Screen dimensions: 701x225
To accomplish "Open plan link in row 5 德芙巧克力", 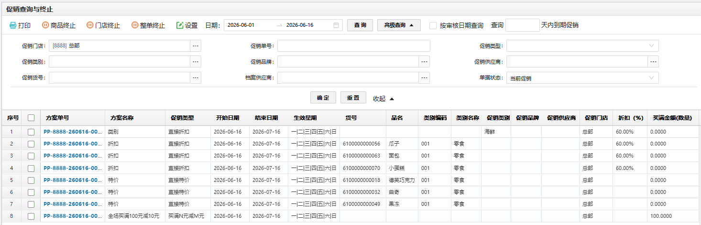I will pyautogui.click(x=73, y=180).
